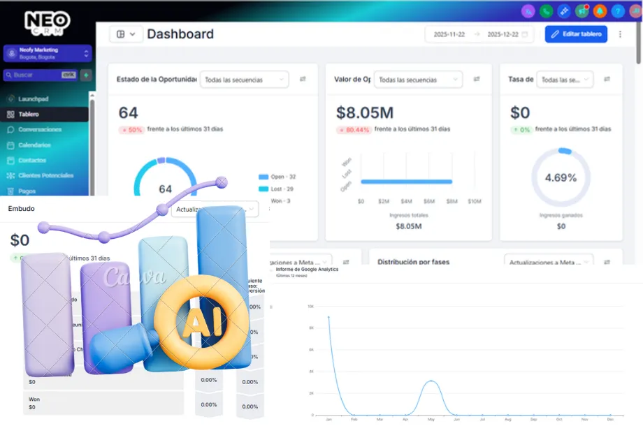
Task: Click the Launchpad icon in sidebar
Action: (10, 98)
